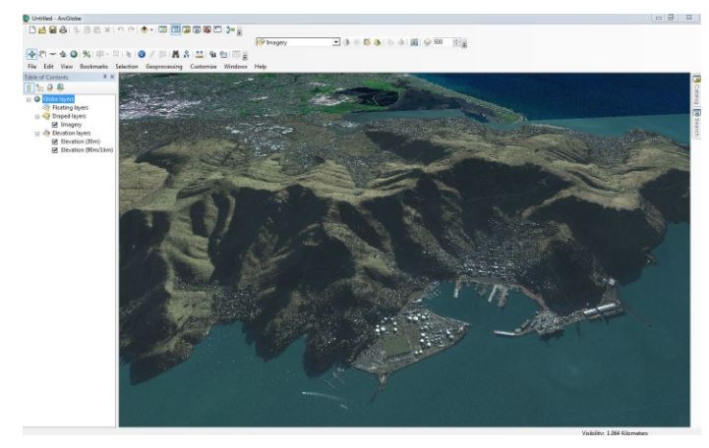Select the Draped layers group
The image size is (709, 448).
click(69, 116)
